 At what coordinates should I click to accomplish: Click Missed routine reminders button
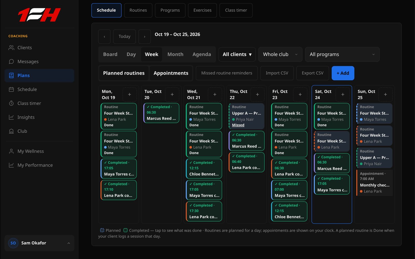(x=227, y=73)
